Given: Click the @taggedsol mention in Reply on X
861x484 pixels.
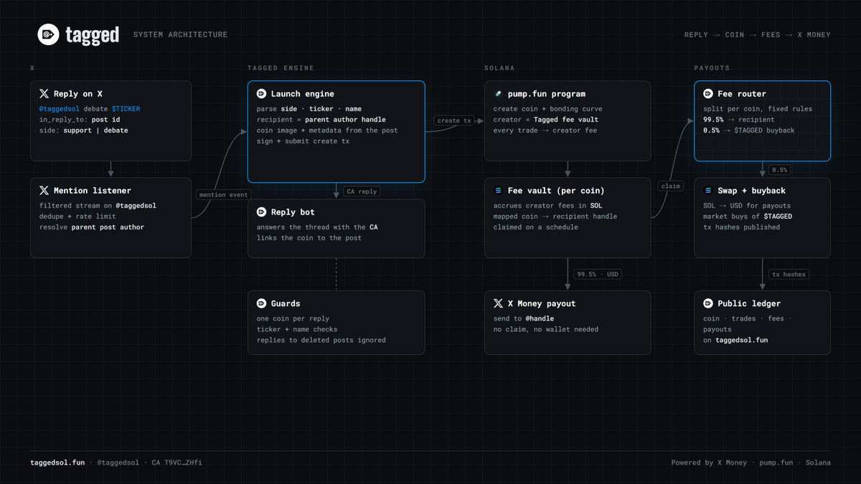Looking at the screenshot, I should click(x=60, y=109).
